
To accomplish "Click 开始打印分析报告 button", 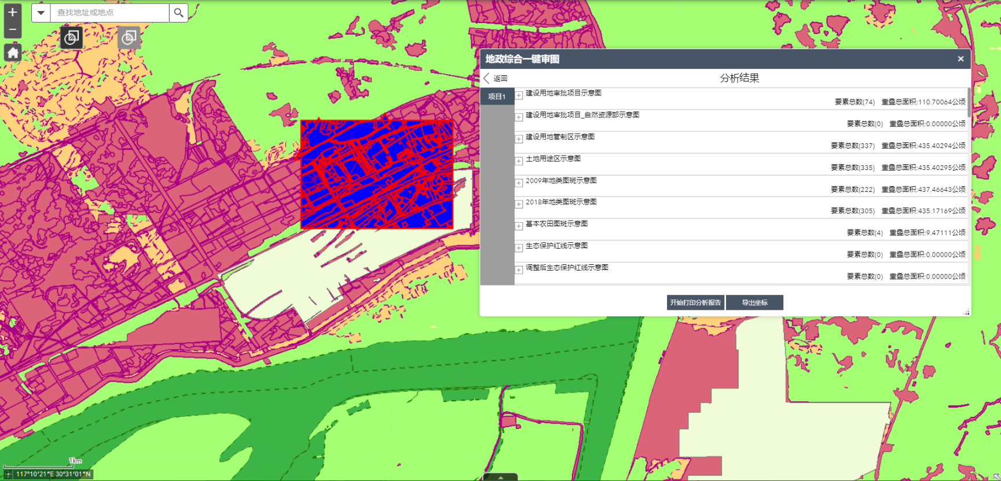I will [695, 302].
